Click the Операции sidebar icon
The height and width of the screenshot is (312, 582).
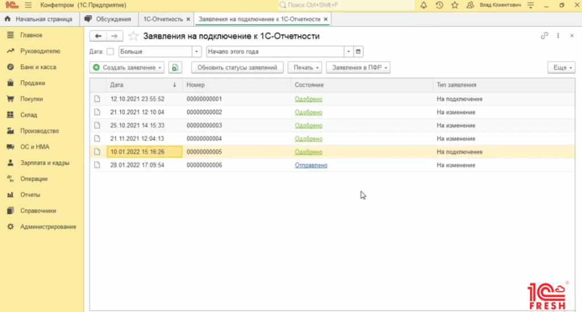tap(10, 178)
